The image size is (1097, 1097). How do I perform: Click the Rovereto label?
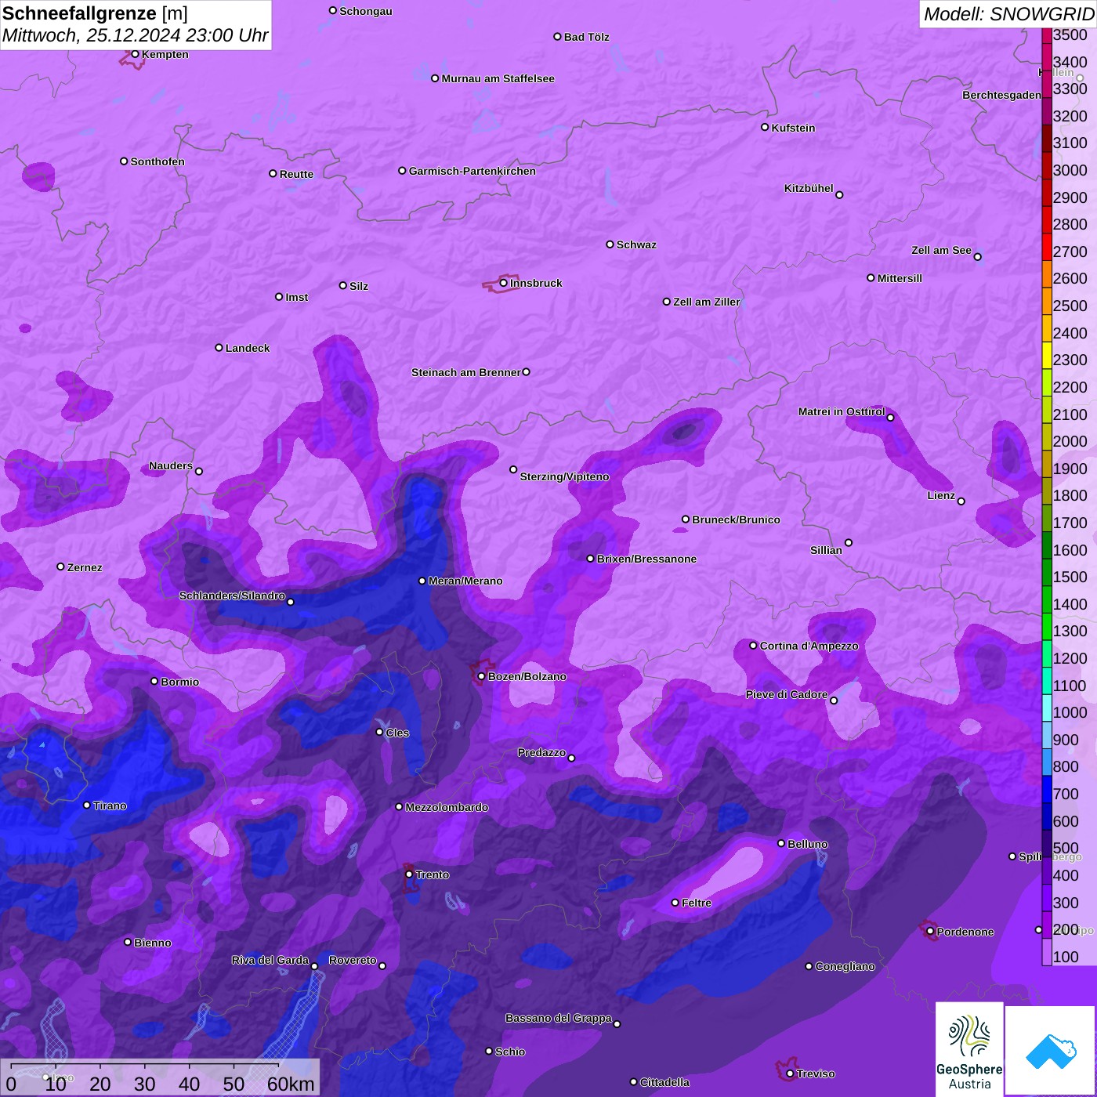353,960
